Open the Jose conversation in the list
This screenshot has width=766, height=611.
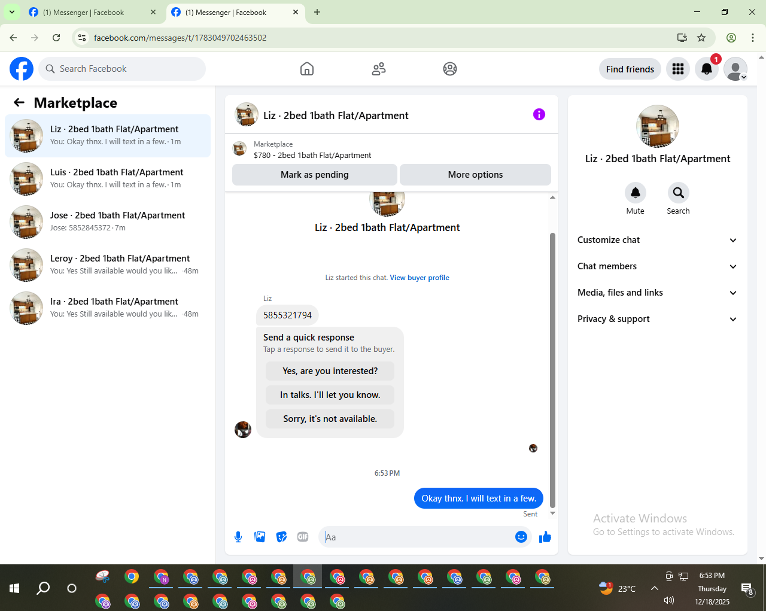[108, 222]
